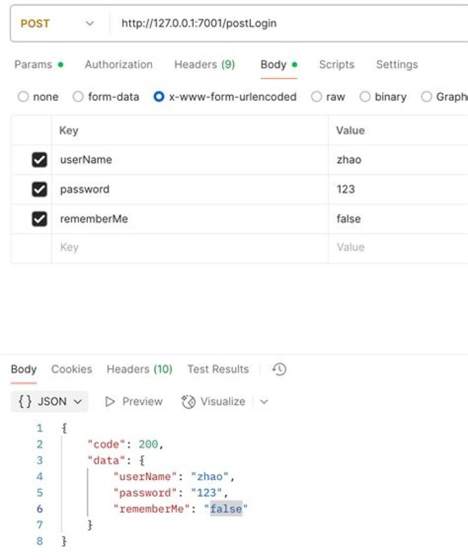468x560 pixels.
Task: Click the Visualize button
Action: (x=213, y=401)
